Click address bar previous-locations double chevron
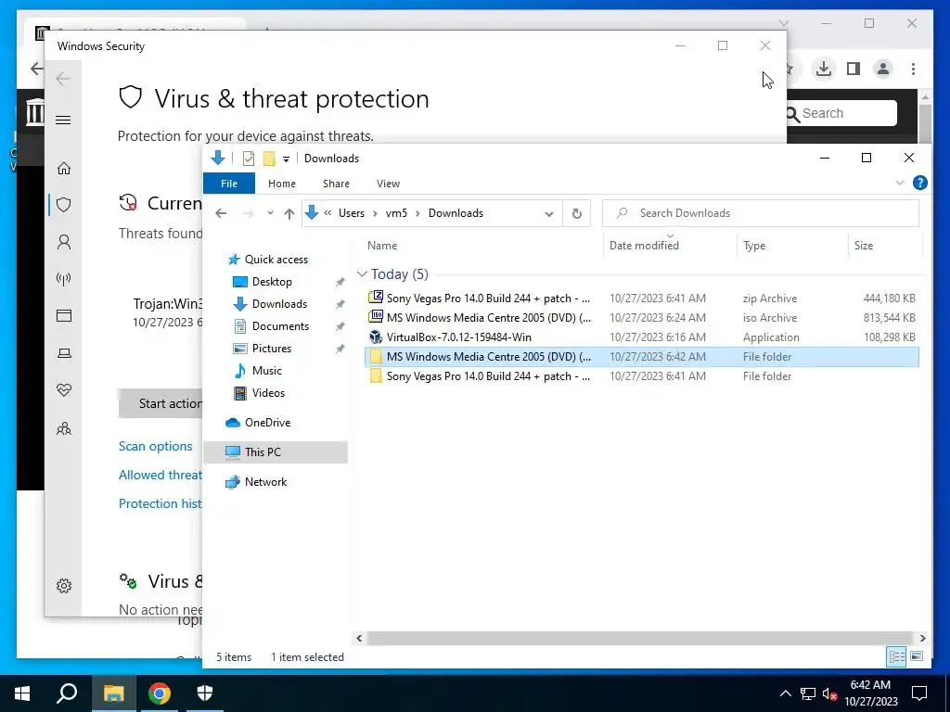950x712 pixels. [327, 213]
